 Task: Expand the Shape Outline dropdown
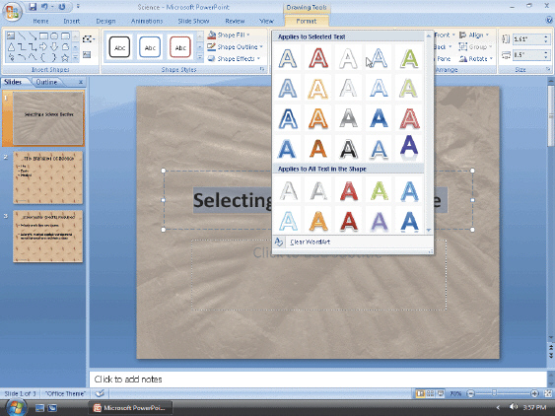235,46
